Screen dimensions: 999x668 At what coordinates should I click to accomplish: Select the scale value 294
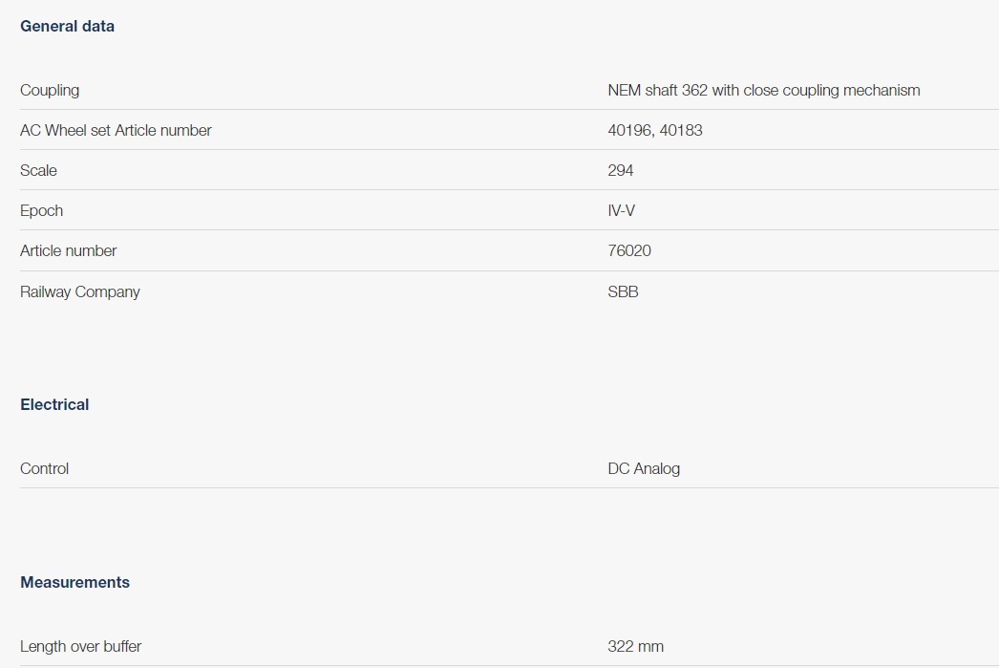pos(621,171)
